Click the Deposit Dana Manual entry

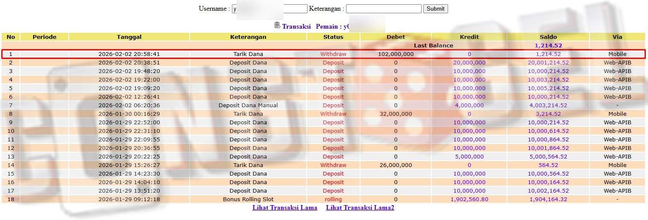pyautogui.click(x=248, y=106)
